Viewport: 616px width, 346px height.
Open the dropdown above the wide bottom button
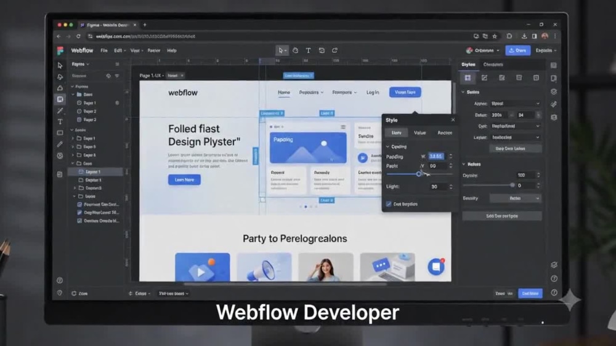coord(515,199)
